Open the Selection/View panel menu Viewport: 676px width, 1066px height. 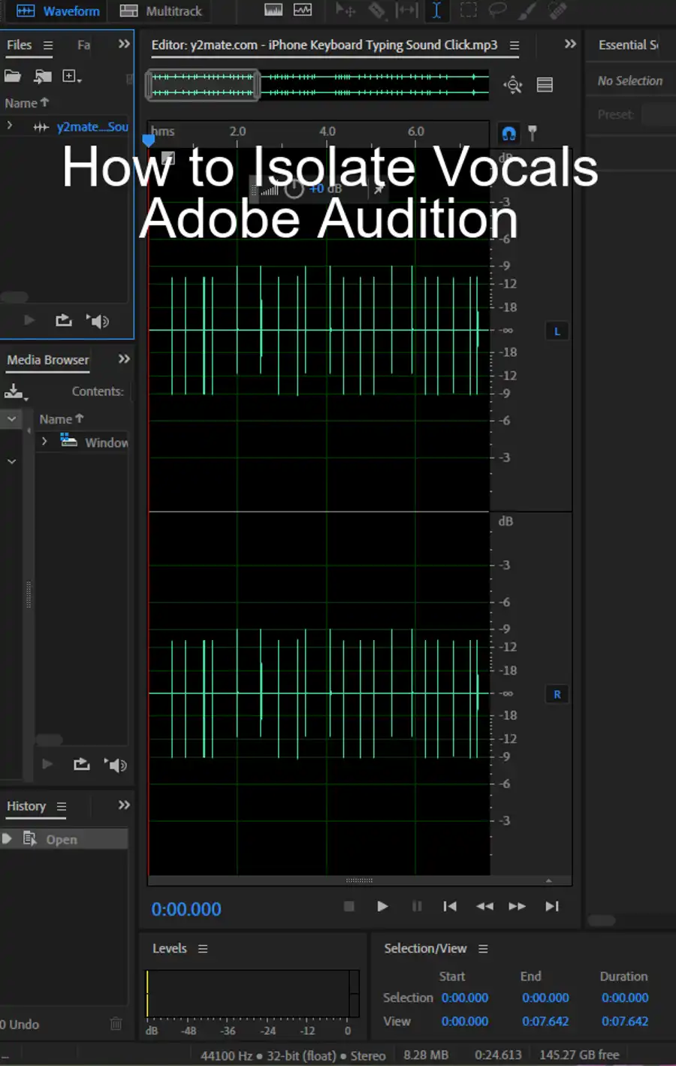[483, 949]
